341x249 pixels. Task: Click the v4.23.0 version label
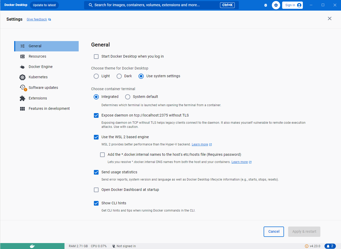315,246
